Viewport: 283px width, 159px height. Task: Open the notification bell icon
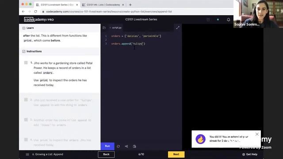click(229, 19)
